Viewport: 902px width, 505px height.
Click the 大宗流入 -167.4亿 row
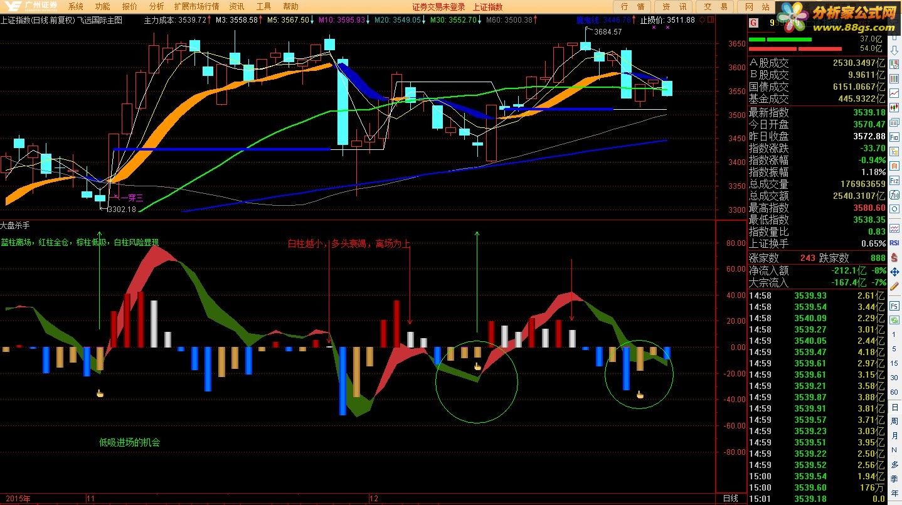(x=817, y=283)
